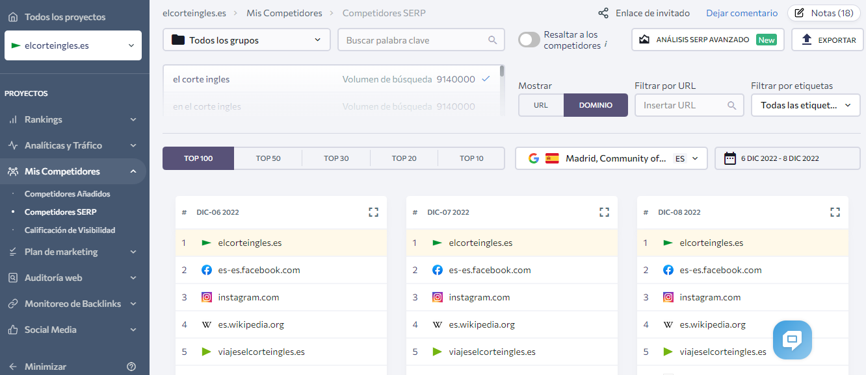The width and height of the screenshot is (866, 375).
Task: Click the Social Media thumbs-up icon
Action: (x=13, y=330)
